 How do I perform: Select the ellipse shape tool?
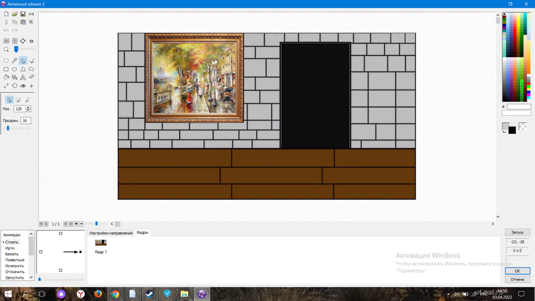(15, 69)
